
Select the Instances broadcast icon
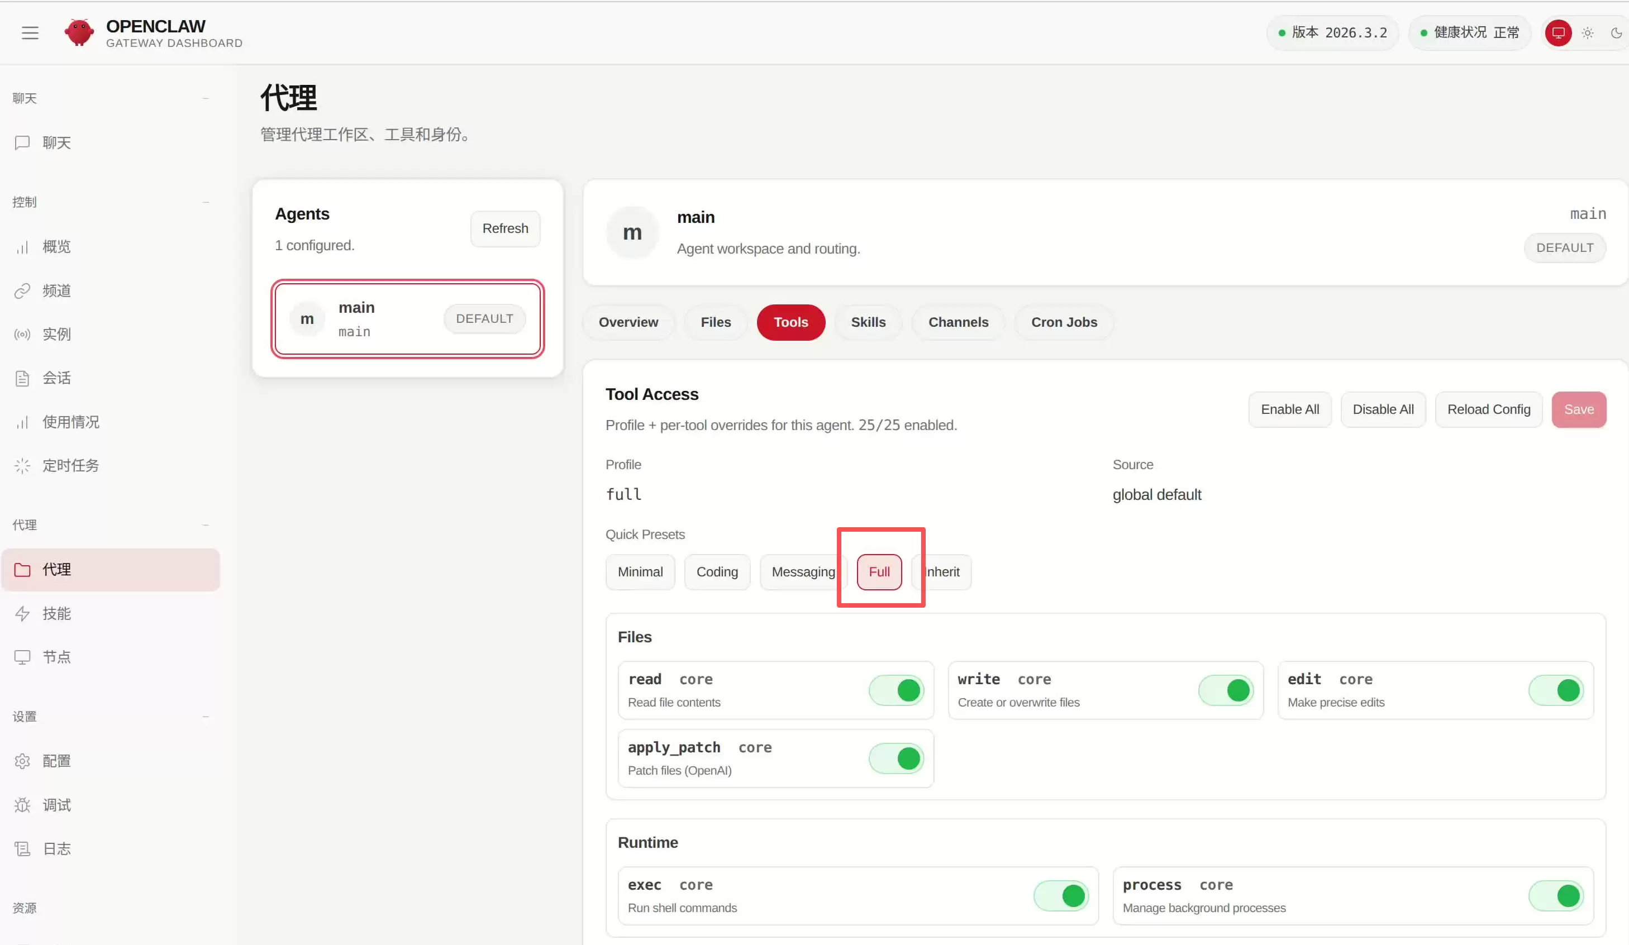[22, 334]
